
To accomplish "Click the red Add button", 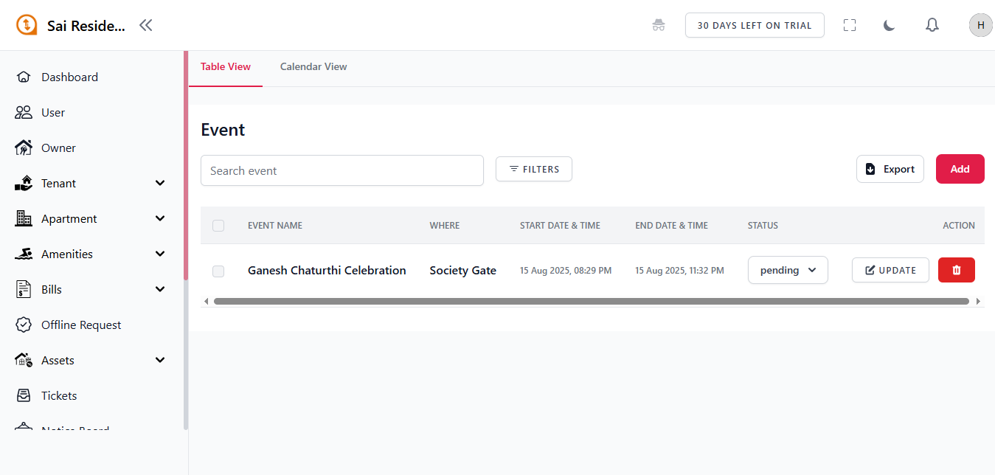I will click(x=960, y=169).
